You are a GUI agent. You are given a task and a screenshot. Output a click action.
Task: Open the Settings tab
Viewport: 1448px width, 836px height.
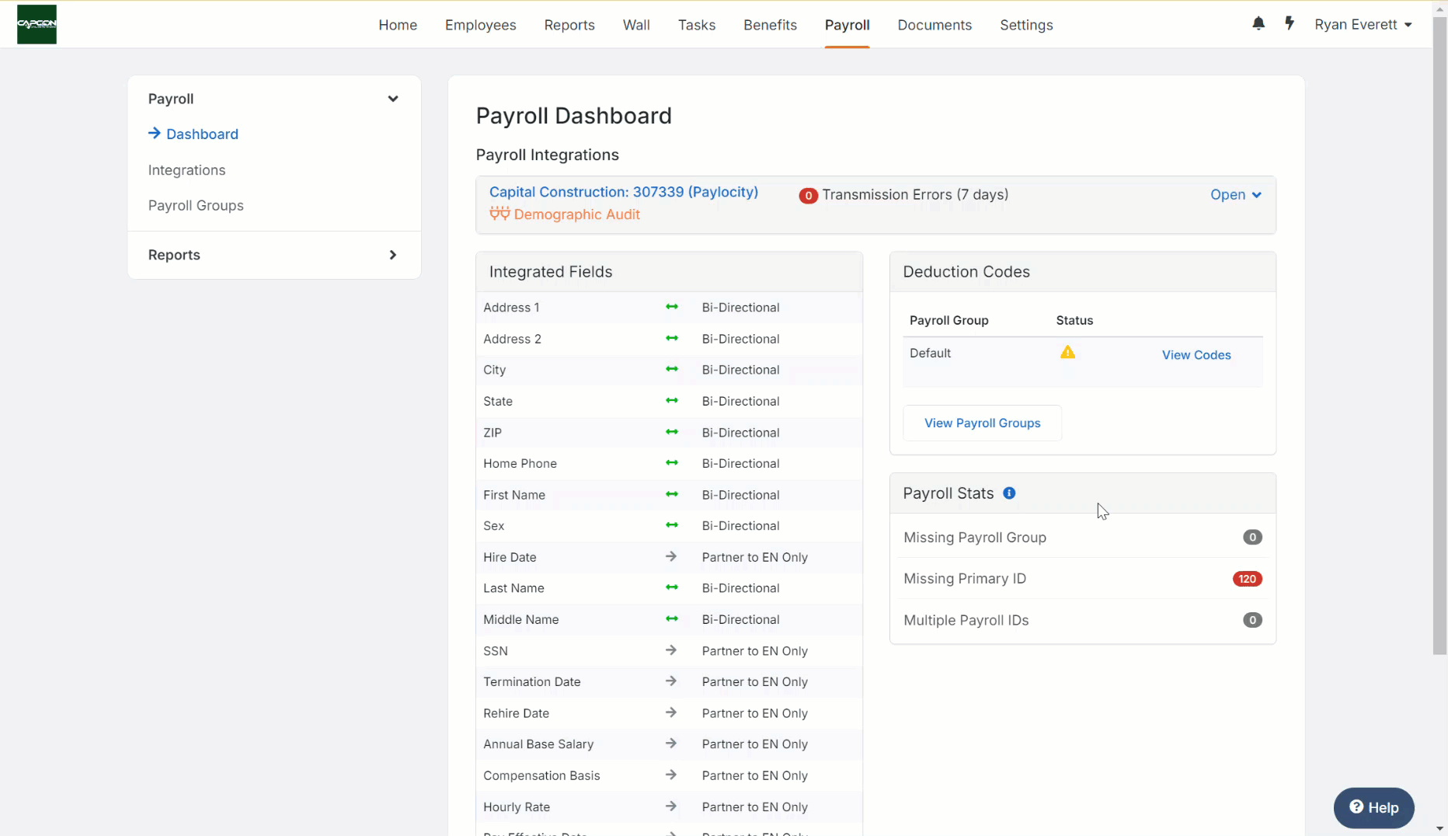(x=1026, y=25)
